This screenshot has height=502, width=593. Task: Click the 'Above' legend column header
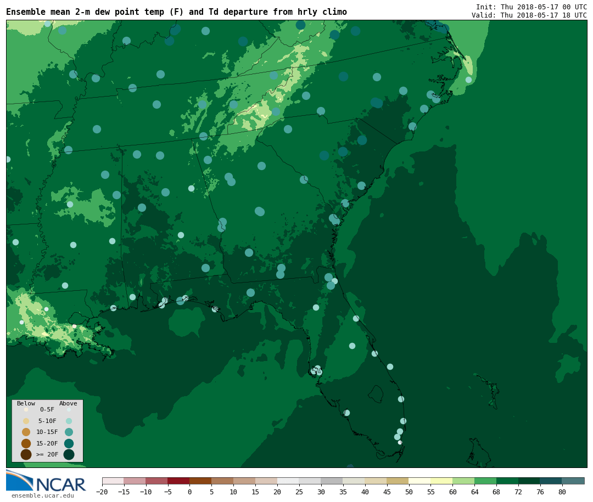coord(68,403)
